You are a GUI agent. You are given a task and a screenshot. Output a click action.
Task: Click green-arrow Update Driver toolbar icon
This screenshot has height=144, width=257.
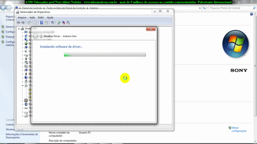click(x=59, y=23)
